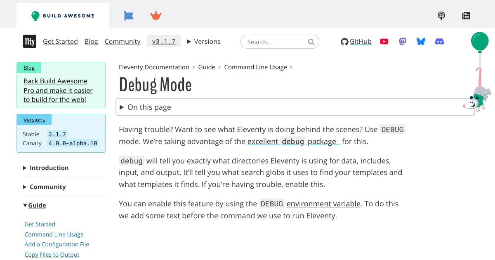Go to Eleventy Documentation breadcrumb
This screenshot has width=495, height=260.
[x=154, y=67]
